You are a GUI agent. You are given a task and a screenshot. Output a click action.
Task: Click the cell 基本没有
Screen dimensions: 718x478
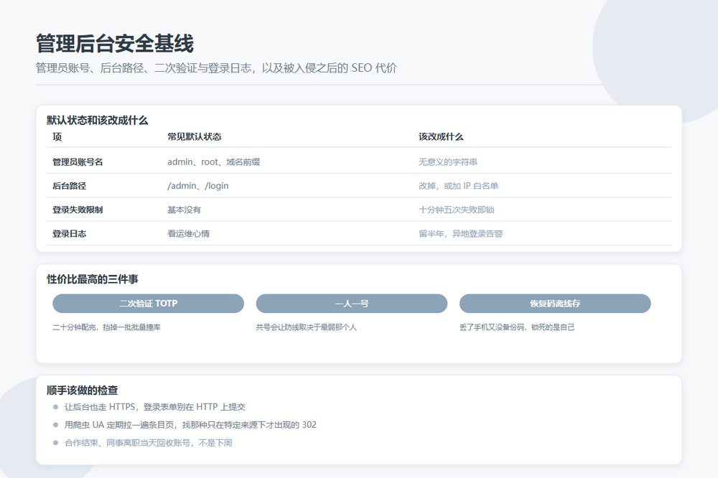pos(184,210)
